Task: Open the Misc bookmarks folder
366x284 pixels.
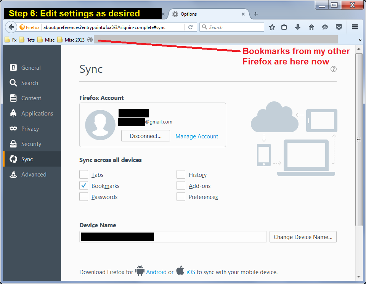Action: click(x=46, y=40)
